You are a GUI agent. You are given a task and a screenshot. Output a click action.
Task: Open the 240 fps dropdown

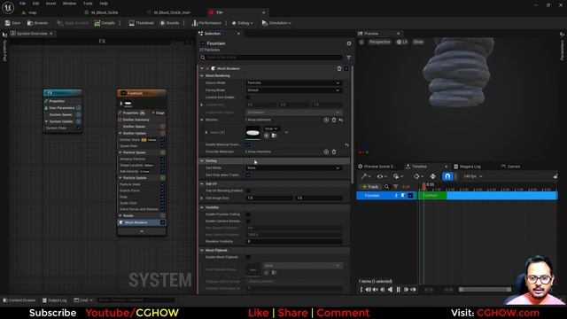tap(472, 176)
